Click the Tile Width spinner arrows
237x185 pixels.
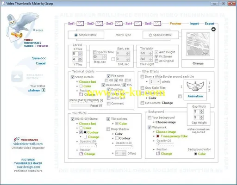(x=150, y=53)
